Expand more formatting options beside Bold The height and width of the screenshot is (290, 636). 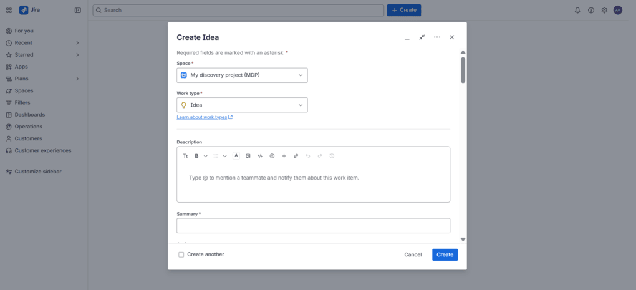point(206,156)
